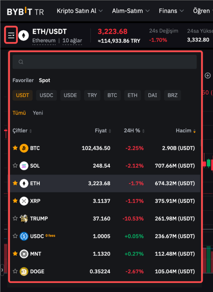Click the Bitcoin coin icon
This screenshot has width=213, height=292.
(24, 148)
